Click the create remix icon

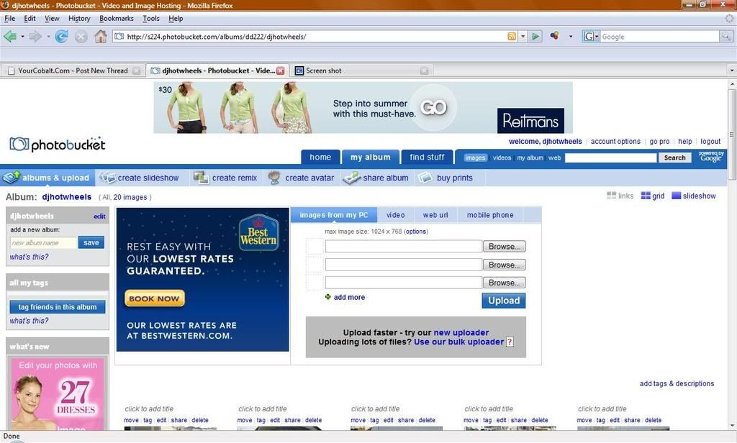click(202, 178)
